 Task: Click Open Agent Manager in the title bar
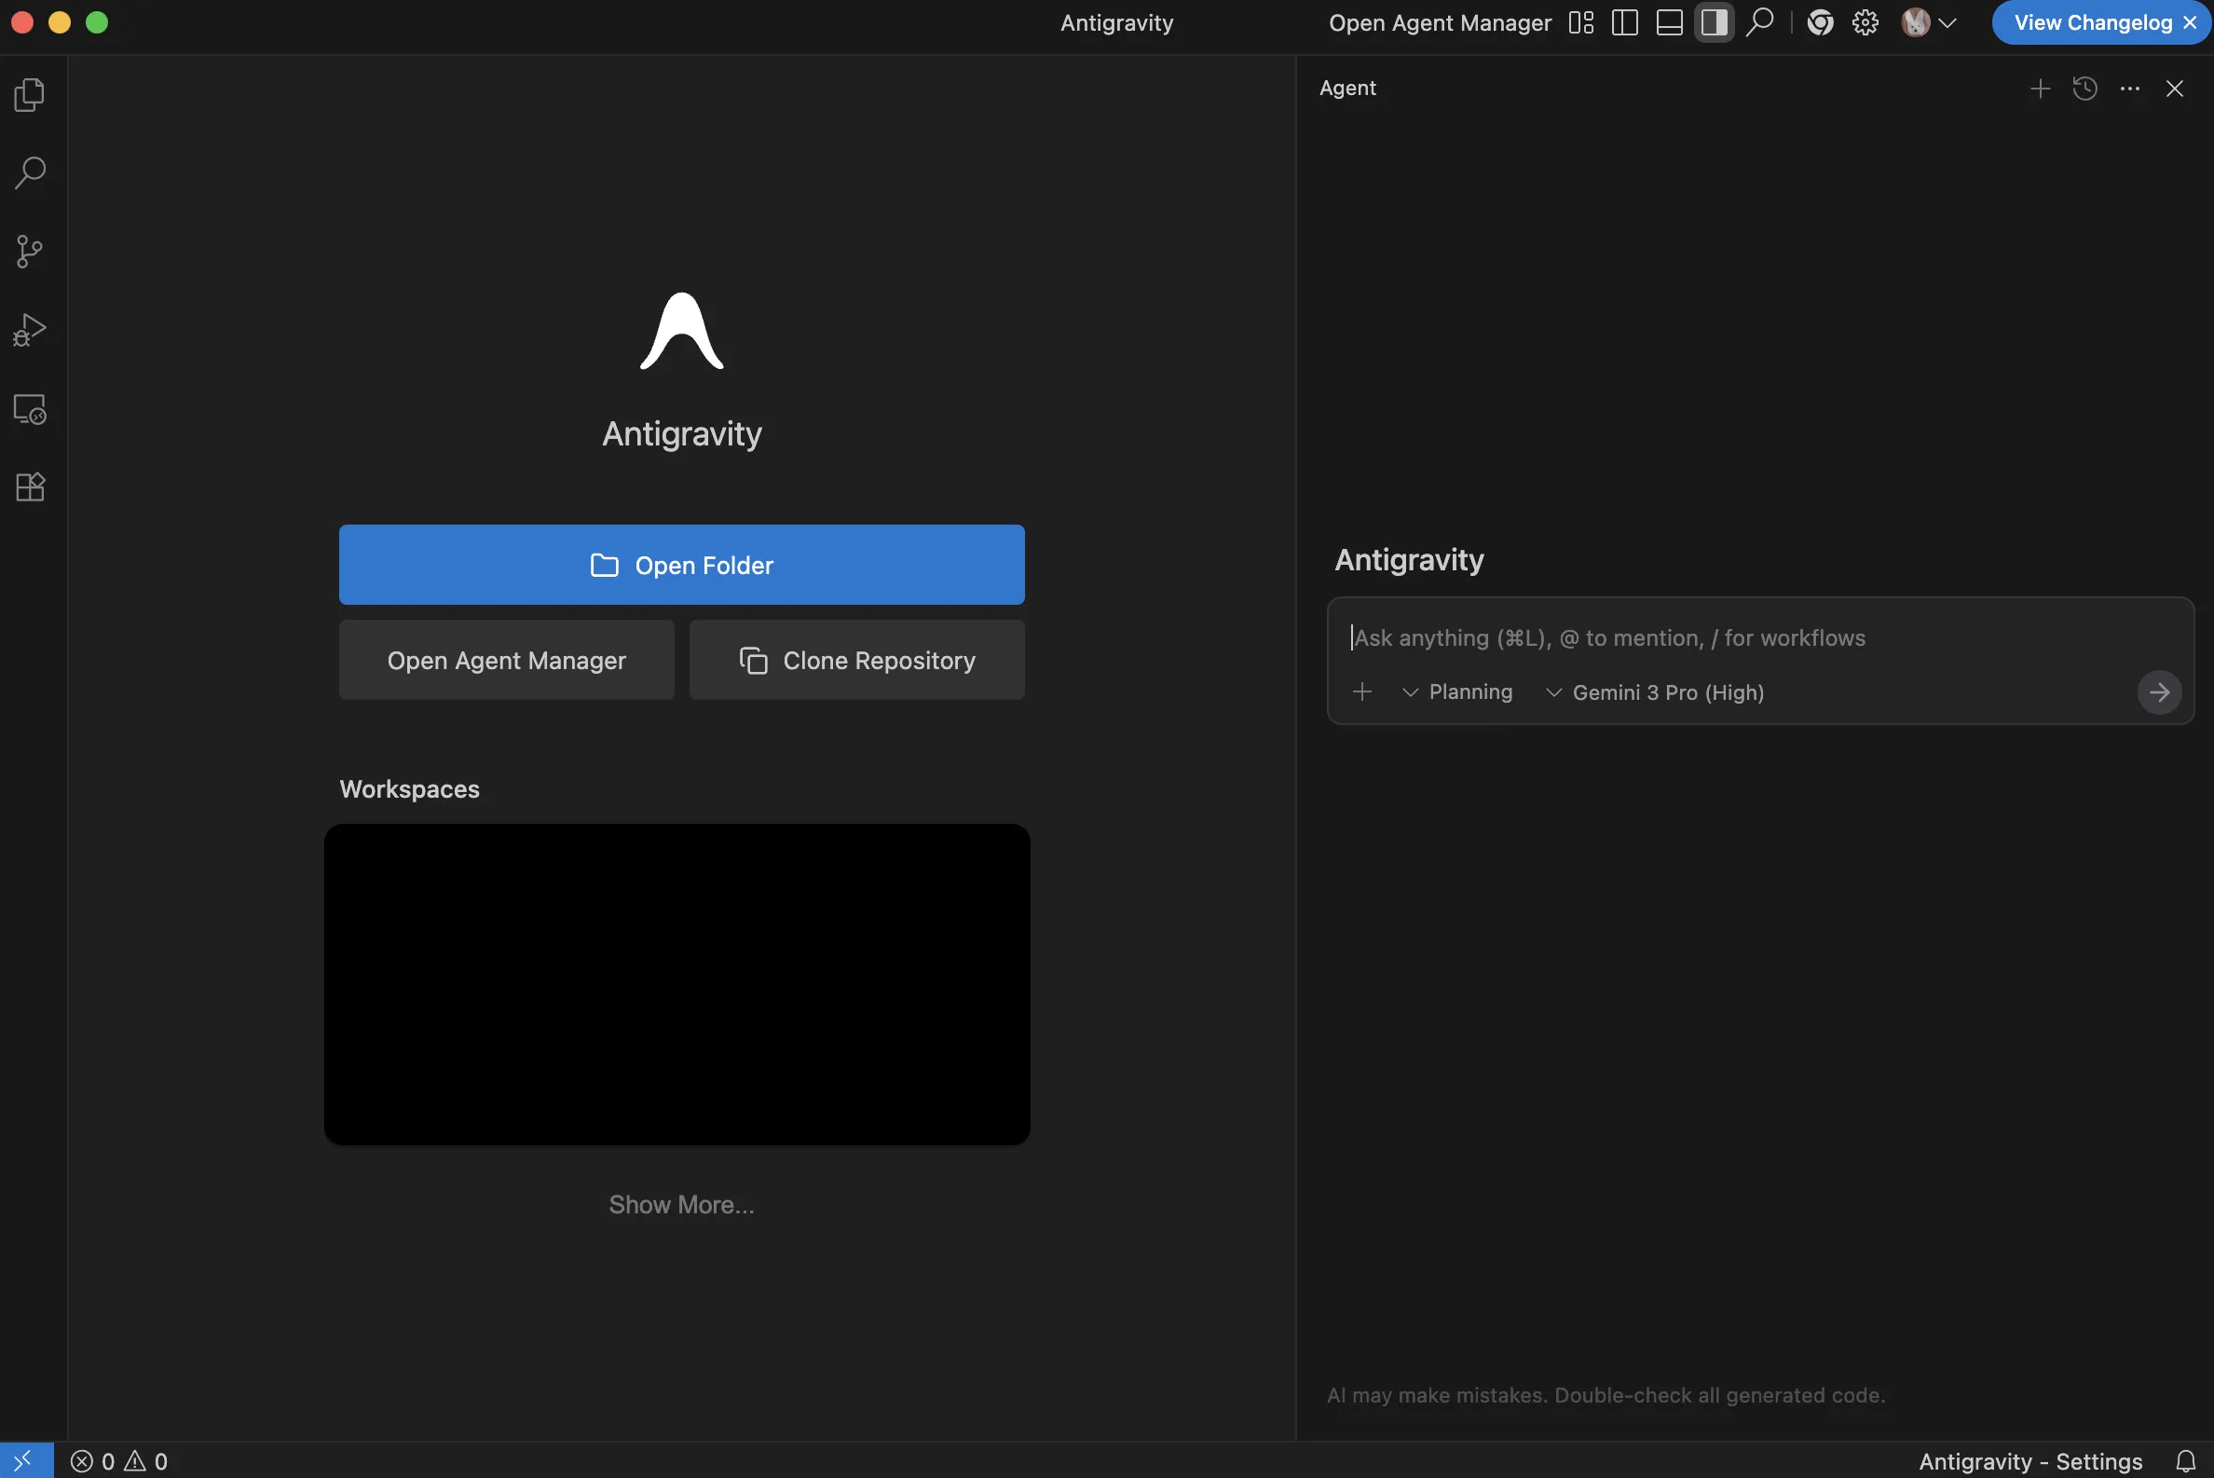click(x=1438, y=21)
